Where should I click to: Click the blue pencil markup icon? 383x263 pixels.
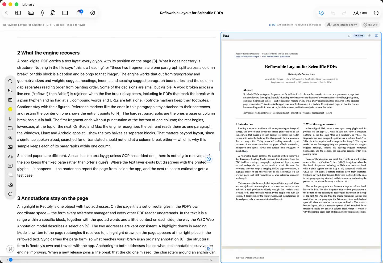(x=321, y=13)
